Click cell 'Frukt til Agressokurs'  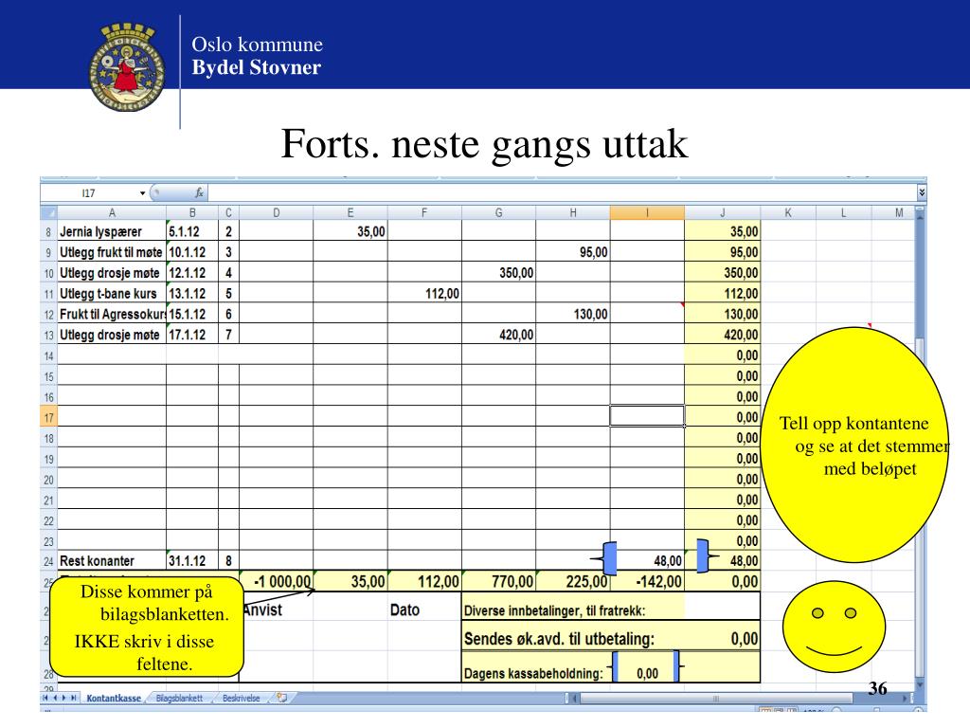click(x=112, y=314)
